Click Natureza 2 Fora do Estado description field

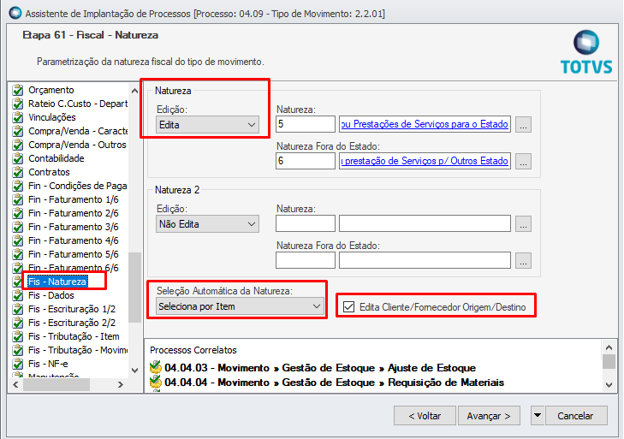[425, 260]
